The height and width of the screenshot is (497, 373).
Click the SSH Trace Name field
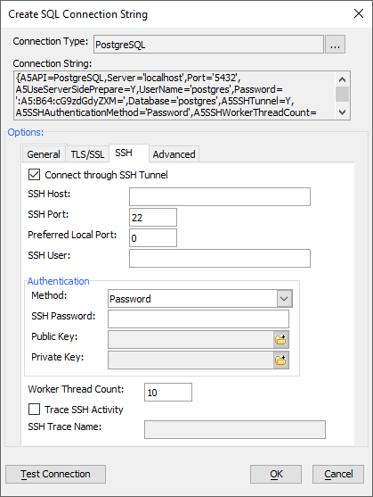tap(235, 430)
